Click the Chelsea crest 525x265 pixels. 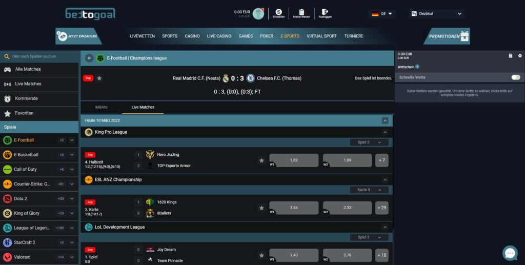[250, 78]
